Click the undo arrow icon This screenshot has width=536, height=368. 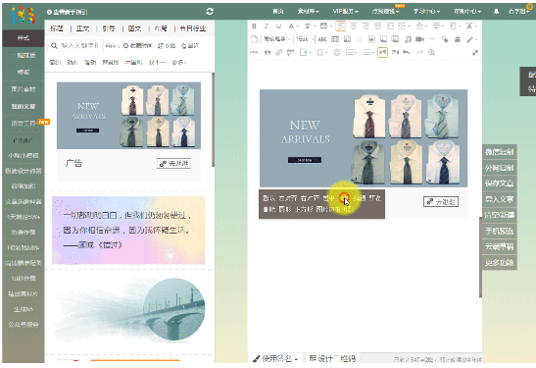[x=406, y=52]
